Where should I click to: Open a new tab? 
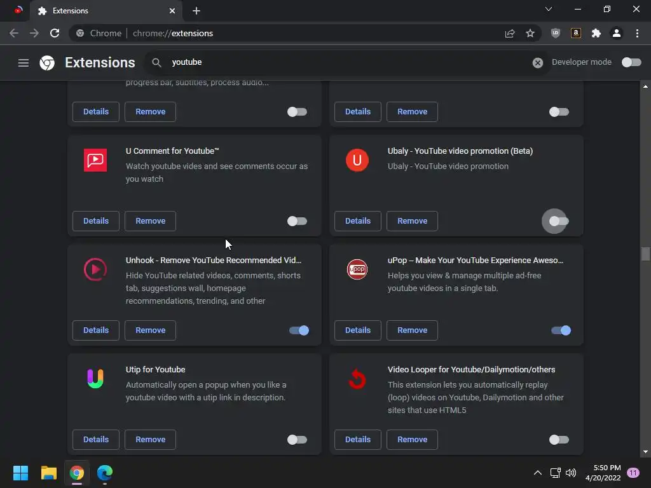coord(196,11)
